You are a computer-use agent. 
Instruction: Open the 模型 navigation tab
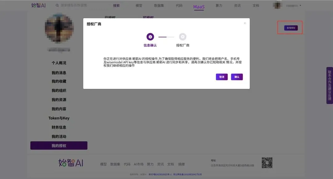[139, 6]
